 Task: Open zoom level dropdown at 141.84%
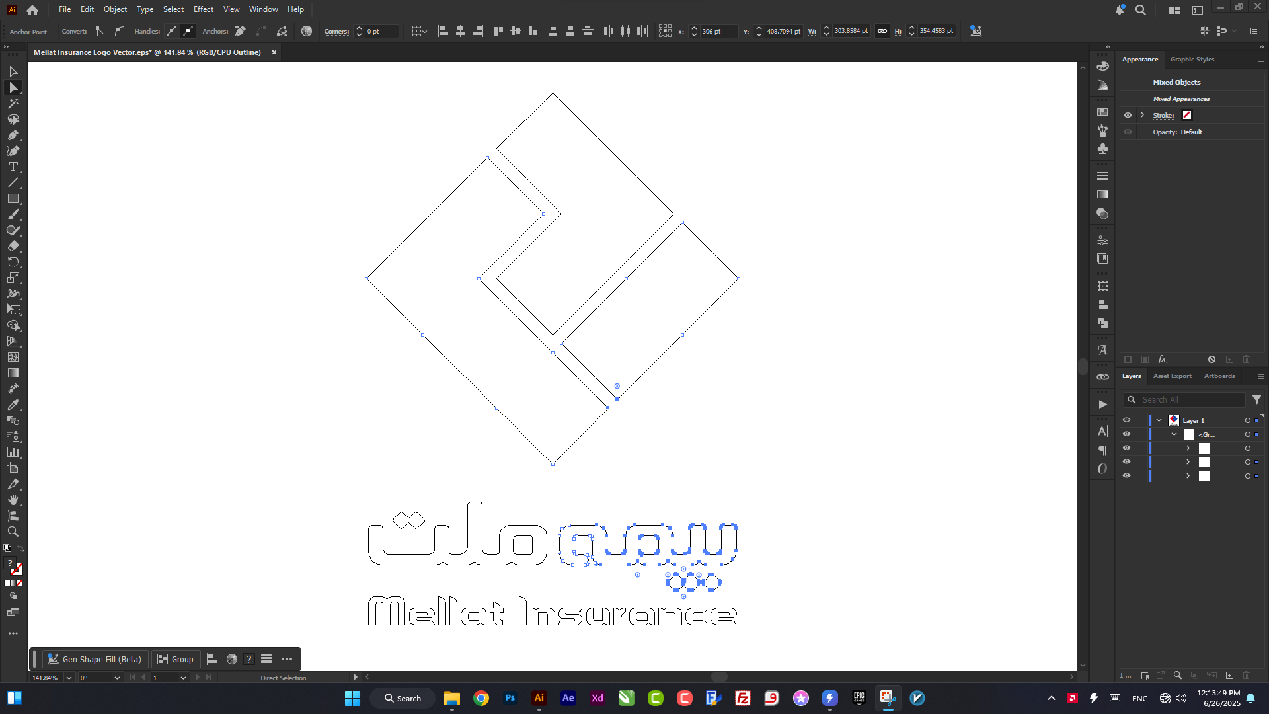tap(69, 678)
